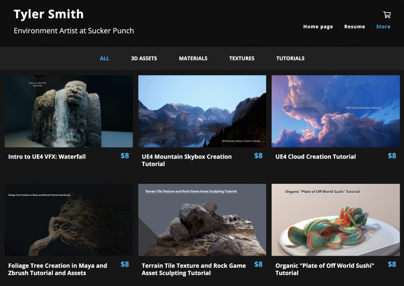Click the Tyler Smith site title
The image size is (404, 286).
(x=49, y=14)
